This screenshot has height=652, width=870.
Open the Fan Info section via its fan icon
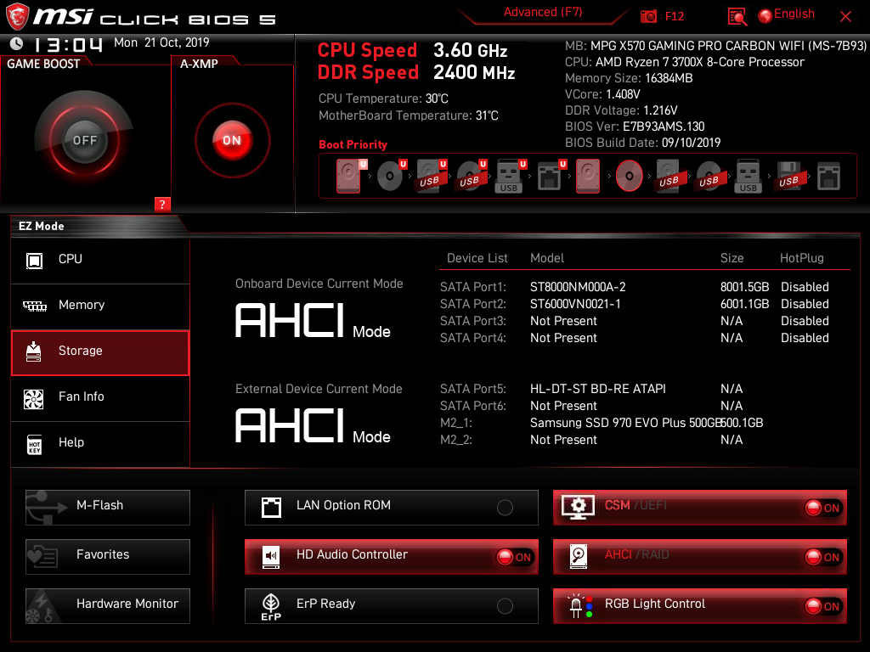[35, 397]
